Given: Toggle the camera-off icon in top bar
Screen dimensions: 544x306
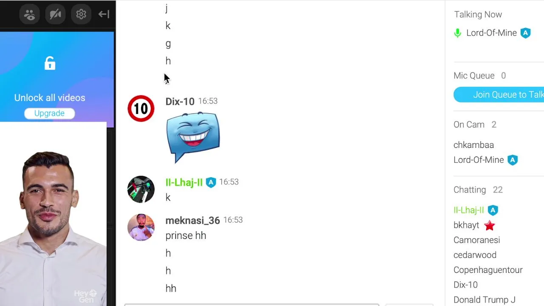Looking at the screenshot, I should click(x=55, y=14).
